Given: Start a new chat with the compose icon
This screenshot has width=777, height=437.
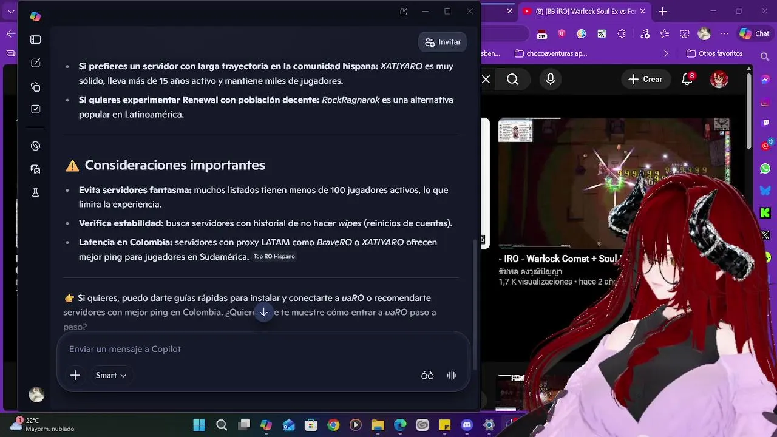Looking at the screenshot, I should pos(35,63).
